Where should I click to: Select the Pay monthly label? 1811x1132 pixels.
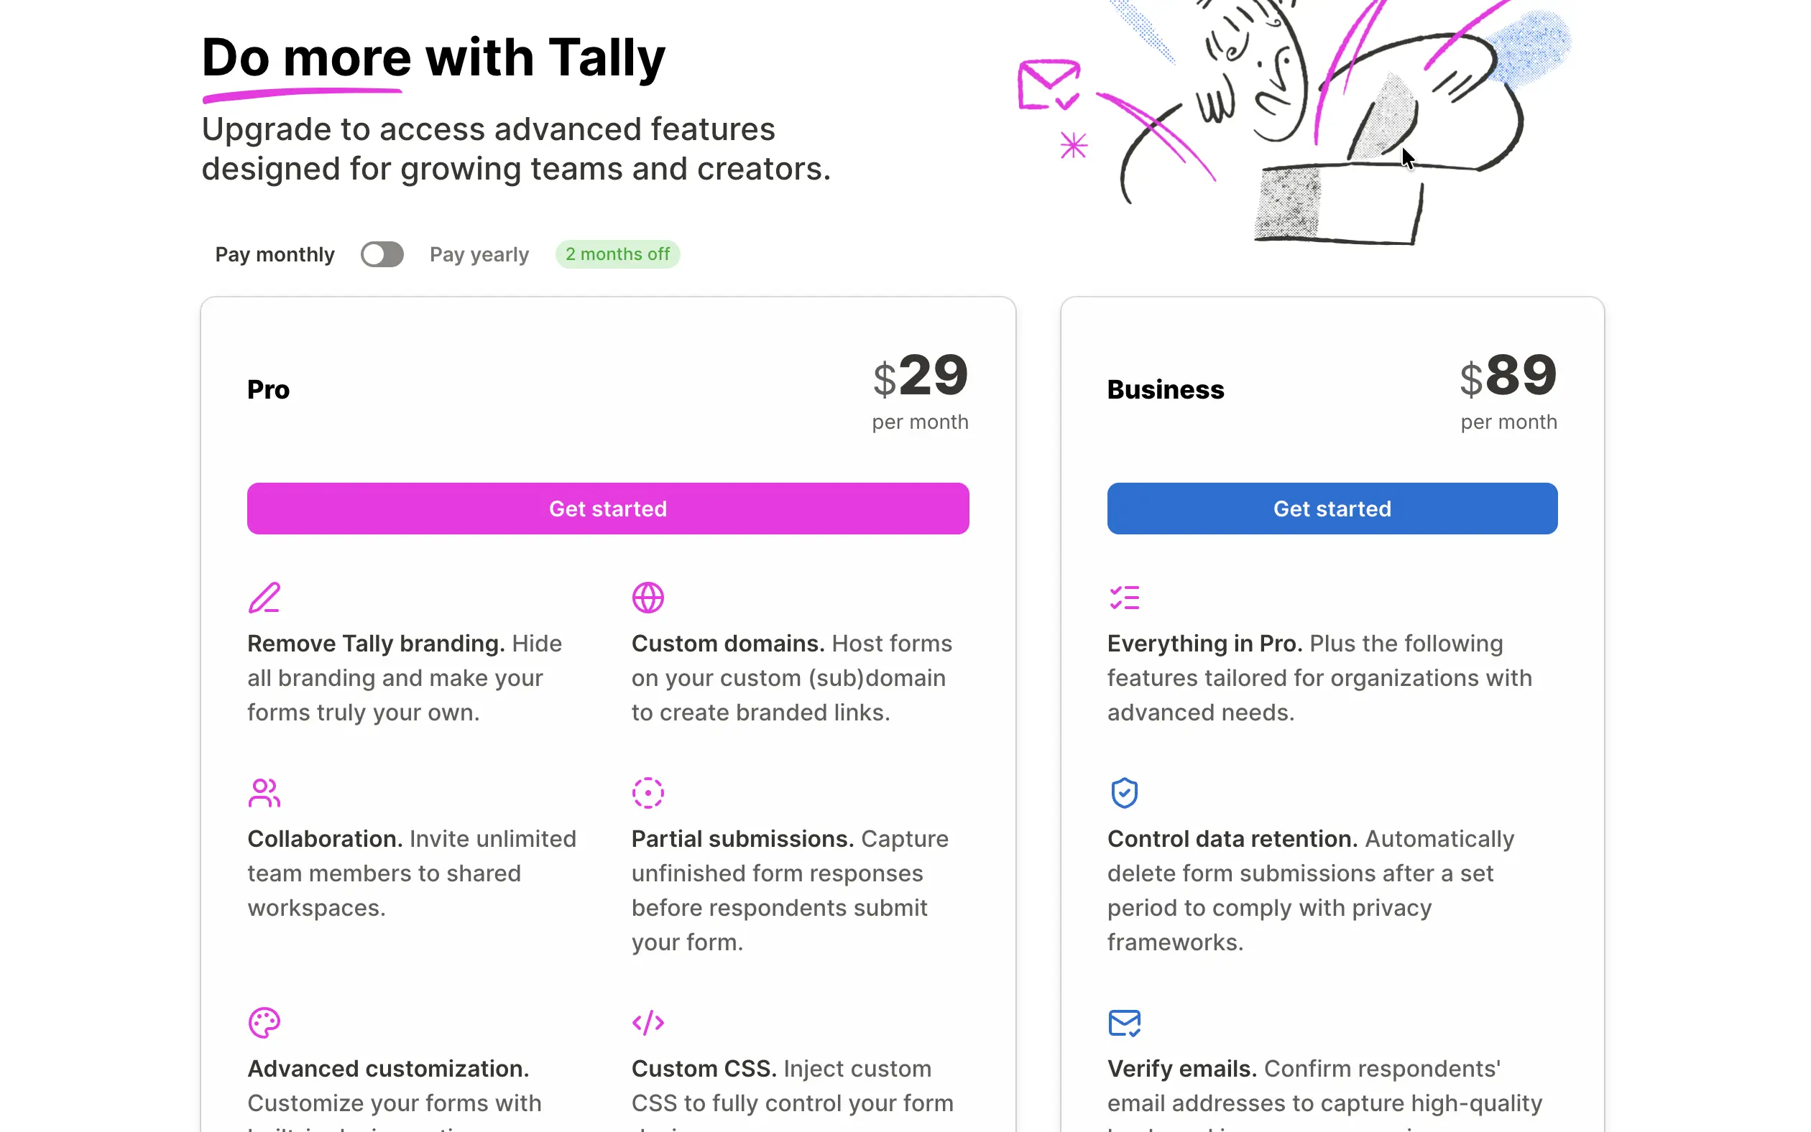click(x=275, y=254)
